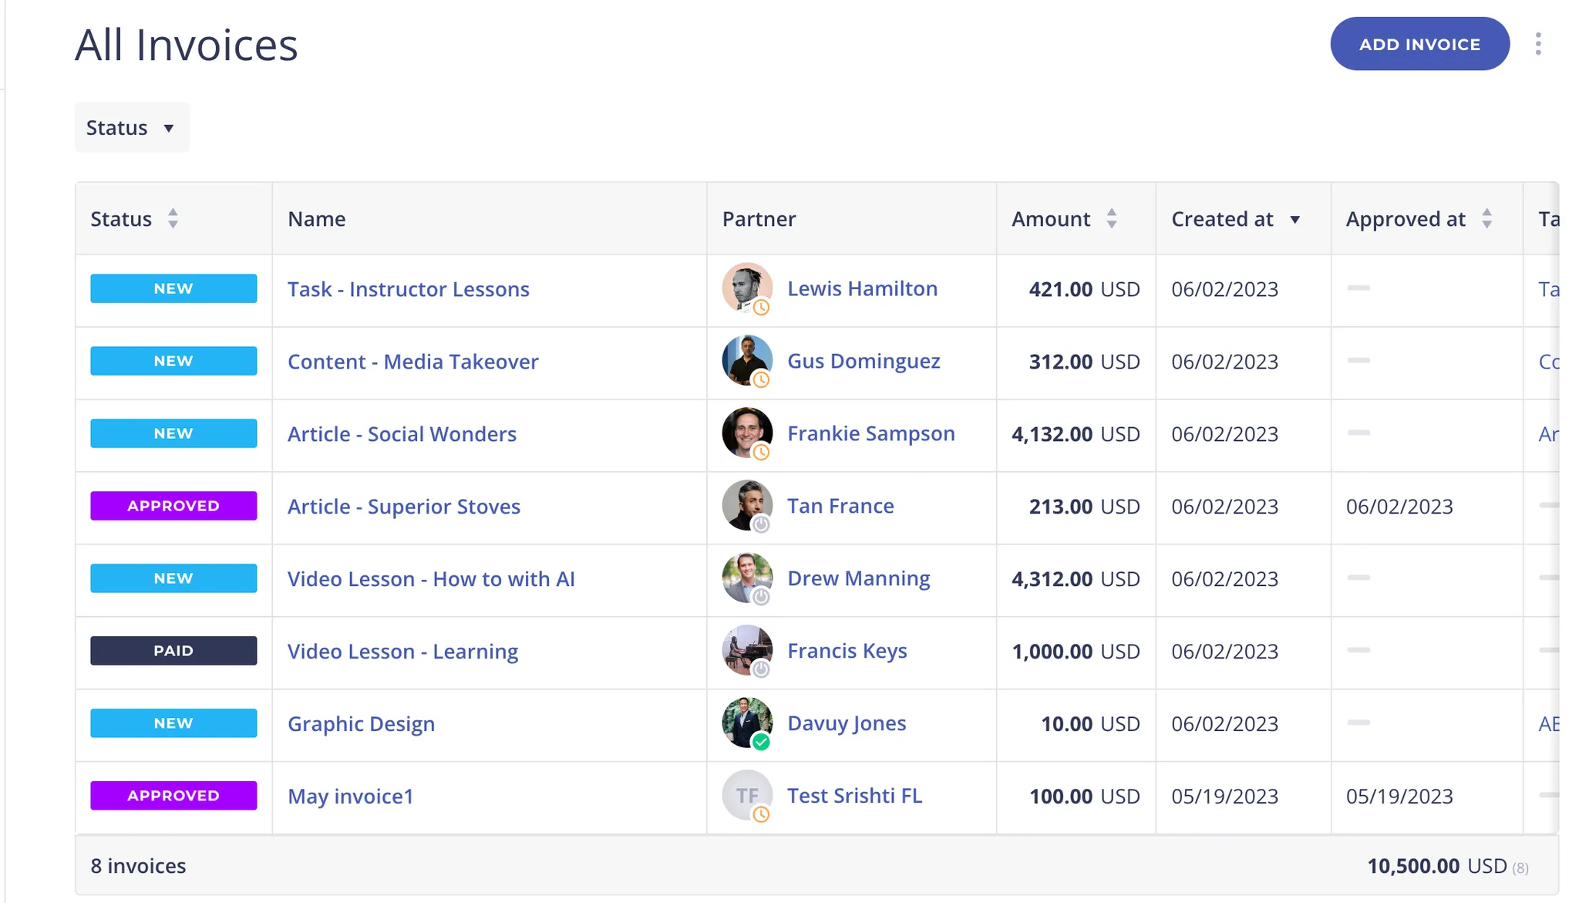Open the Status filter dropdown
Screen dimensions: 1579x903
(132, 127)
